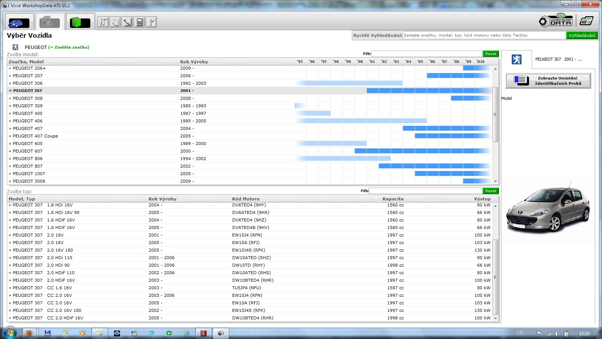Focus the Rychlé Vyhledávání search field
The image size is (602, 339).
tap(484, 35)
